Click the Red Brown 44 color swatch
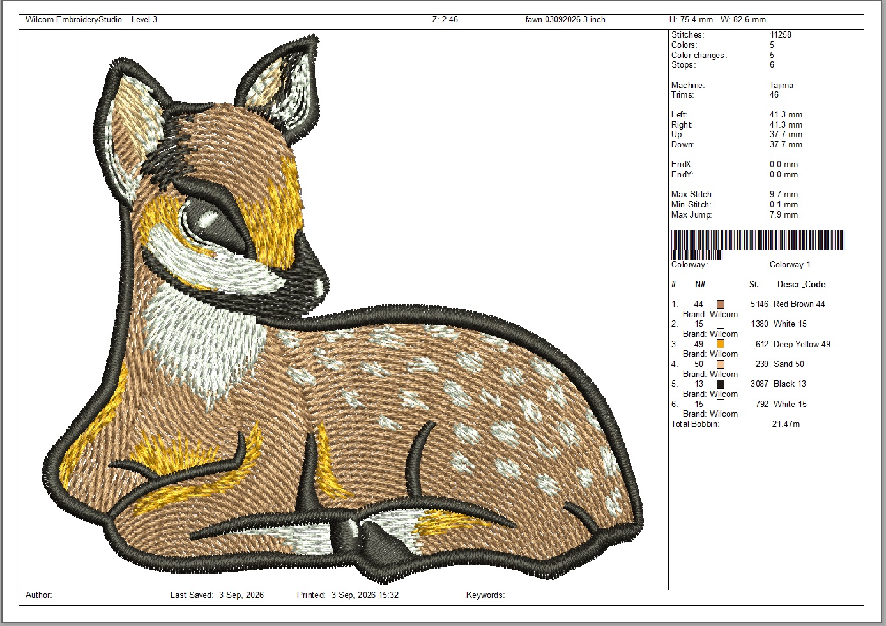The height and width of the screenshot is (626, 886). 721,304
